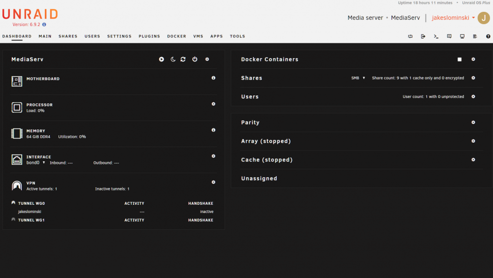This screenshot has height=278, width=493.
Task: Open the jakeslominski user dropdown
Action: (453, 18)
